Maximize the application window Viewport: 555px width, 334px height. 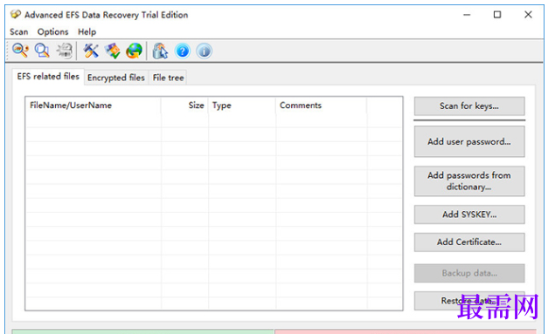pos(497,15)
